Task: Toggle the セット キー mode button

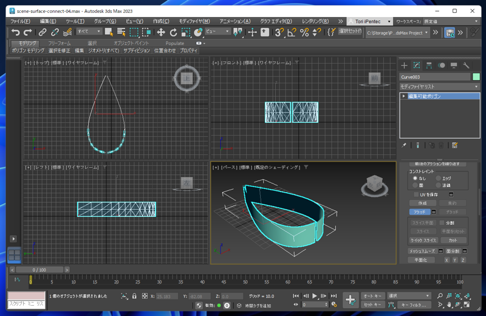Action: click(x=372, y=304)
